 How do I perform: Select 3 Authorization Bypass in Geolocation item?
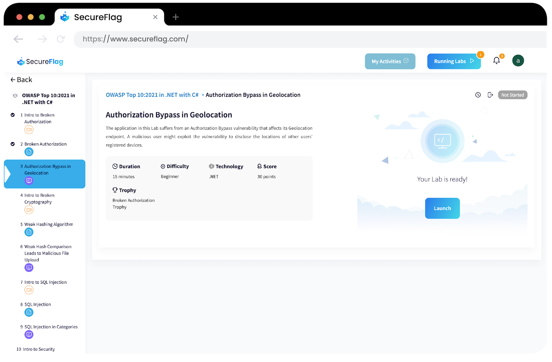(45, 174)
